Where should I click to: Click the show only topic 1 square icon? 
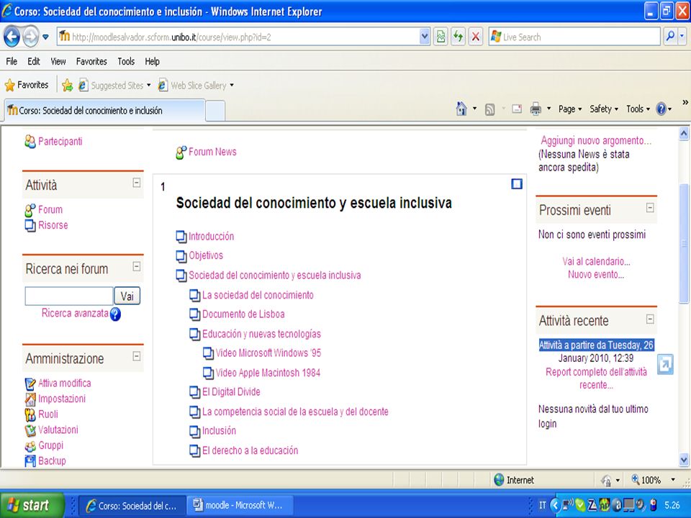517,183
